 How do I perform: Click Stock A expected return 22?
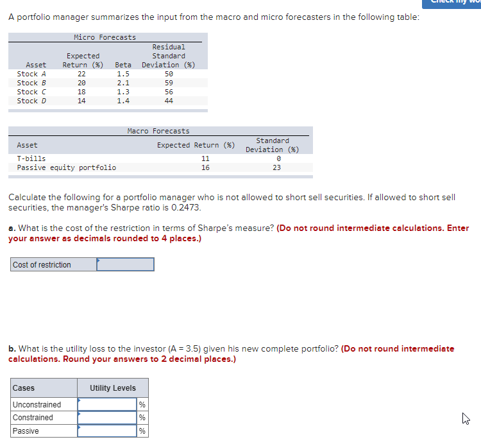click(81, 74)
